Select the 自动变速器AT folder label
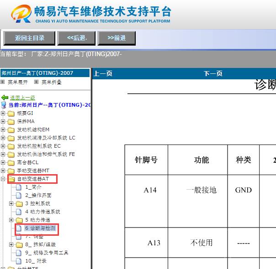The image size is (276, 269). click(33, 179)
